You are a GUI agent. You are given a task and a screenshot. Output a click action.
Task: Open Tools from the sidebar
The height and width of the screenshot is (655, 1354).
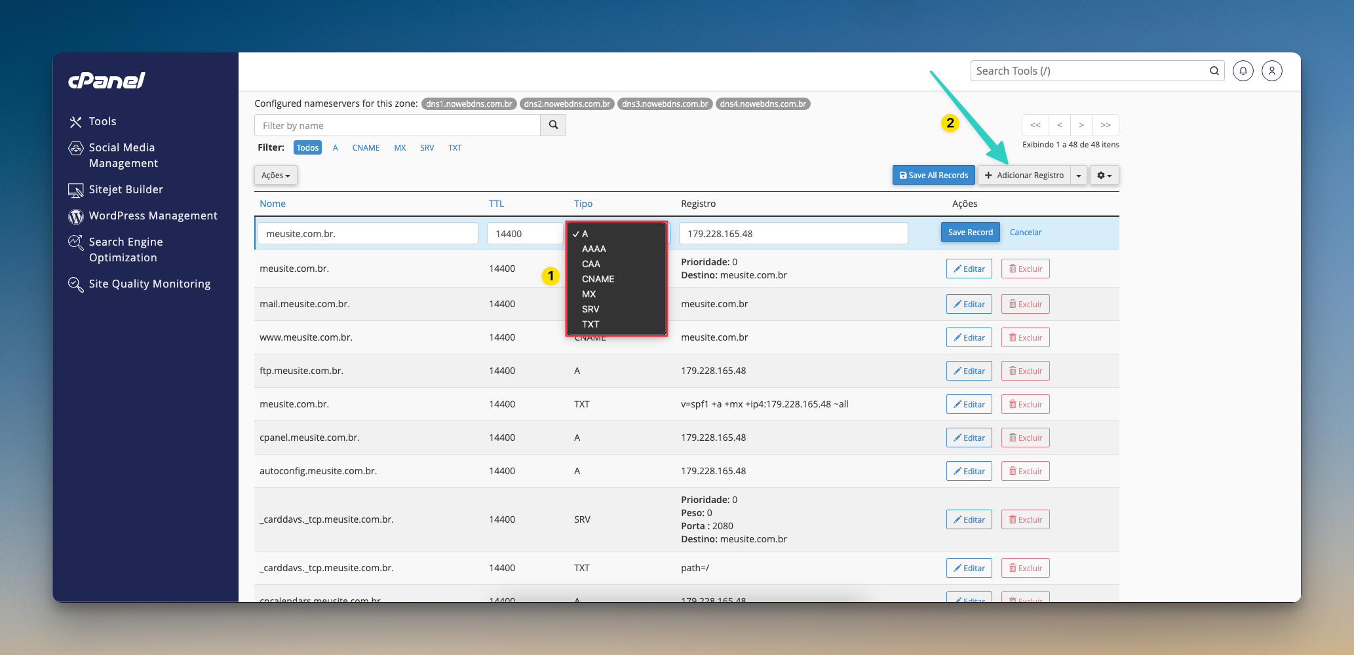point(102,122)
